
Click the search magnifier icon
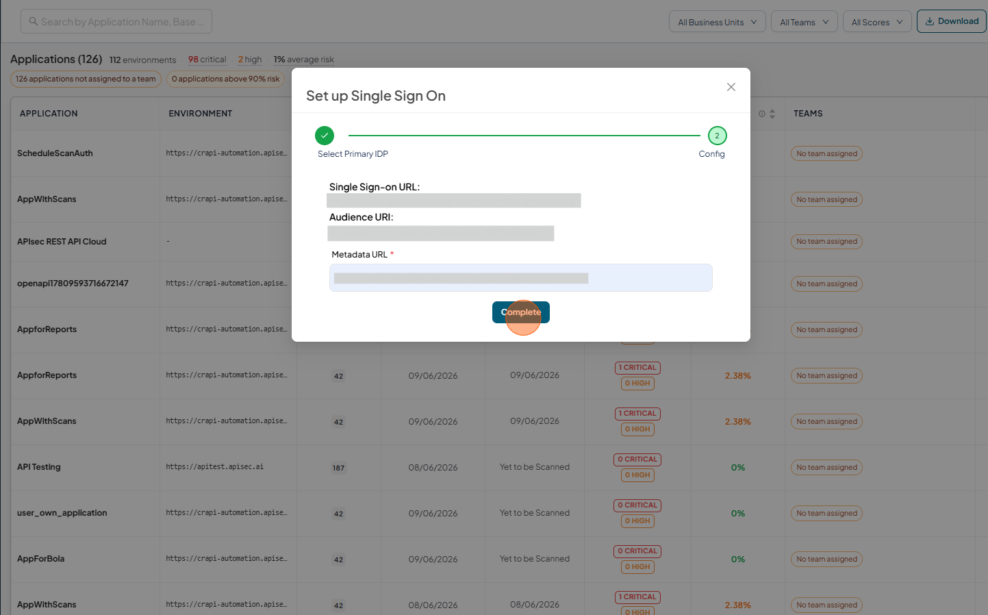33,22
